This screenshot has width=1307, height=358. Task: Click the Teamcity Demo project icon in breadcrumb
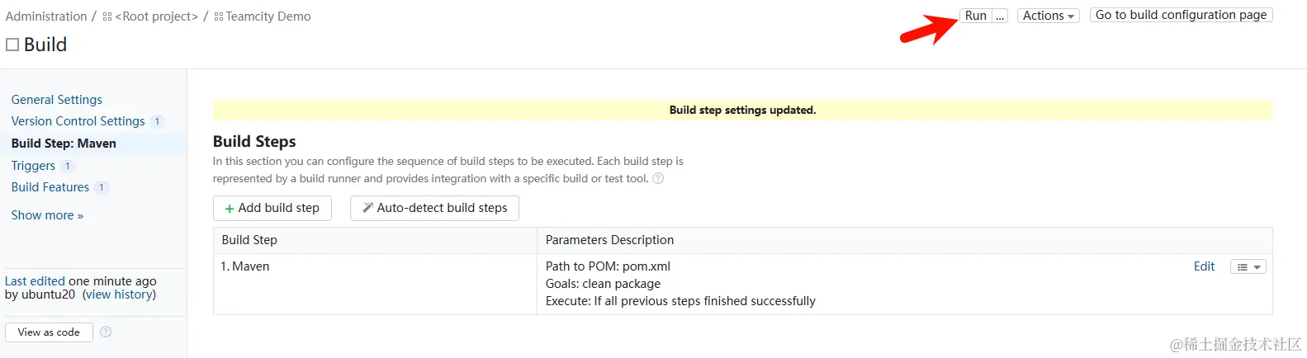pos(219,16)
